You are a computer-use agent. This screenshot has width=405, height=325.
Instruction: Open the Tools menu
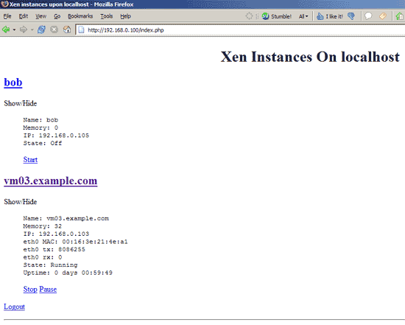click(107, 16)
